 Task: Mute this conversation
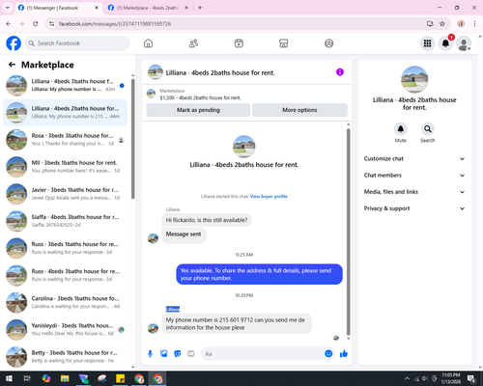point(401,129)
